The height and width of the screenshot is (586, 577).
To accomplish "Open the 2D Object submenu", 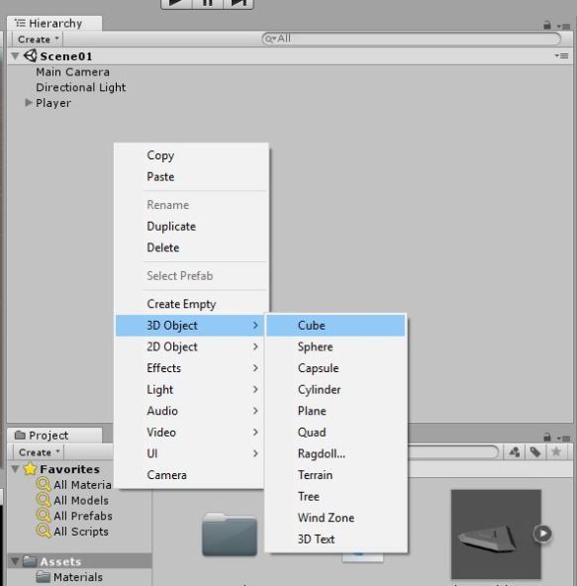I will point(190,346).
